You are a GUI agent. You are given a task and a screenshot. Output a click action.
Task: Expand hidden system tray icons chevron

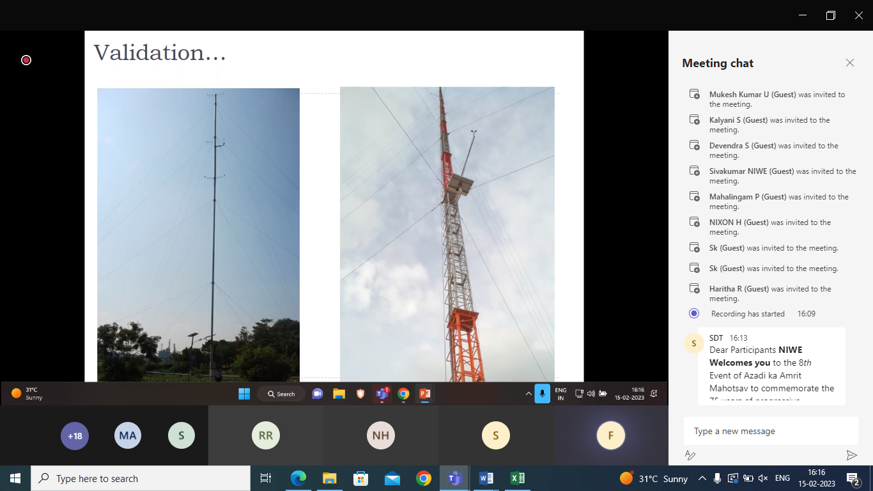coord(702,478)
